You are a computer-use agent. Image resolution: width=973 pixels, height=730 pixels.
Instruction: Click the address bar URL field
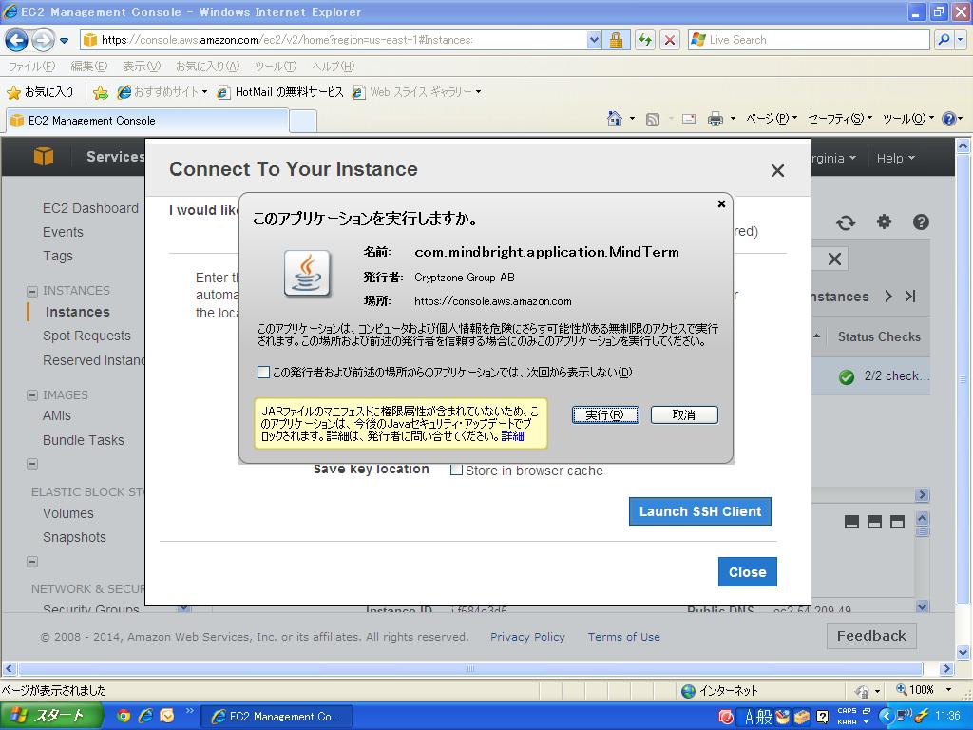coord(335,40)
